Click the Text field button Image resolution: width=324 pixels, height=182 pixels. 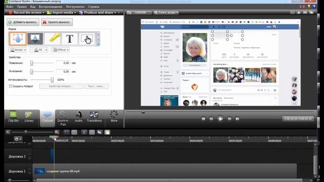tap(97, 86)
